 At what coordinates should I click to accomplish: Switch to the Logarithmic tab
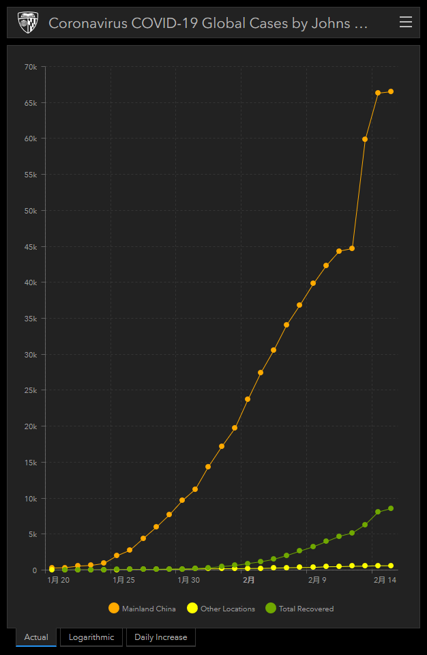click(x=91, y=637)
